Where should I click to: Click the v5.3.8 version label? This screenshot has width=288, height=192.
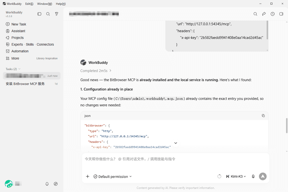point(9,16)
